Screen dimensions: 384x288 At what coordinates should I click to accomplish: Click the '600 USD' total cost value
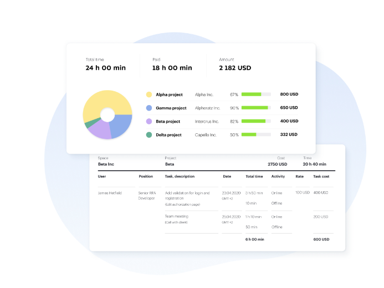coord(321,239)
